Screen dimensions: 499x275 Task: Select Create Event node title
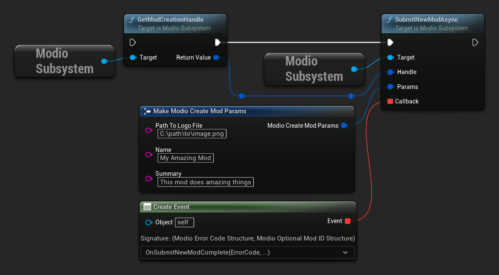coord(171,207)
